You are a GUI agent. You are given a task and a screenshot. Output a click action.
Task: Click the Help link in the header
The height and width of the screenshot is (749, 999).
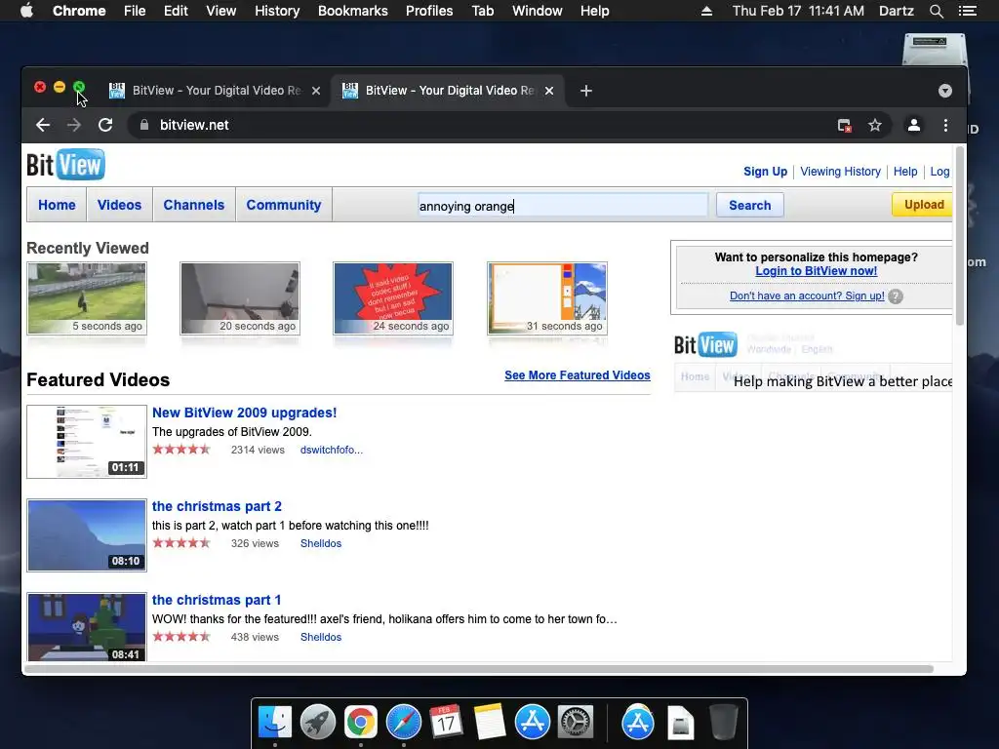(905, 172)
